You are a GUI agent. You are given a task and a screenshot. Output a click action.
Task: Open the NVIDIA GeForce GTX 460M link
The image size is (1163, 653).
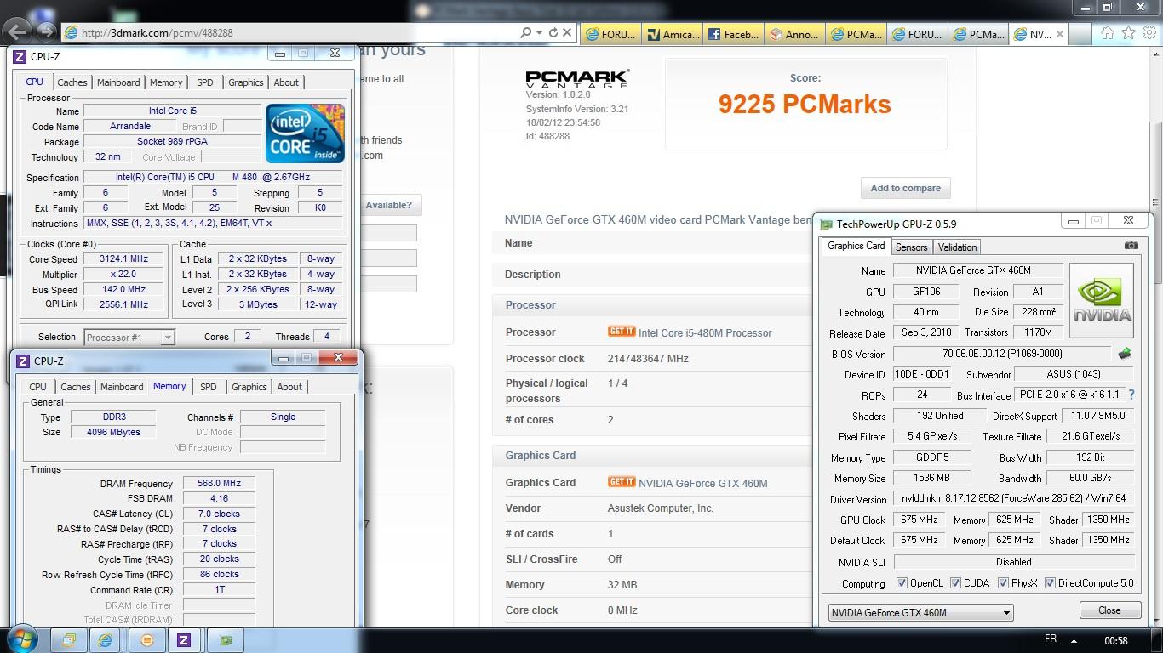click(702, 483)
